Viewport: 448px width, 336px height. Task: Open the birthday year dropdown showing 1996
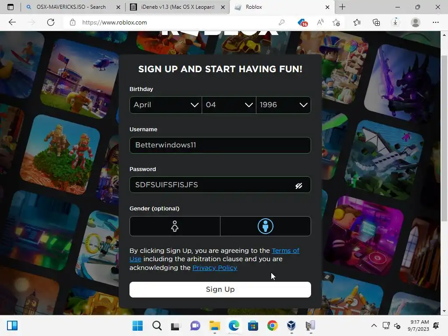(x=283, y=105)
